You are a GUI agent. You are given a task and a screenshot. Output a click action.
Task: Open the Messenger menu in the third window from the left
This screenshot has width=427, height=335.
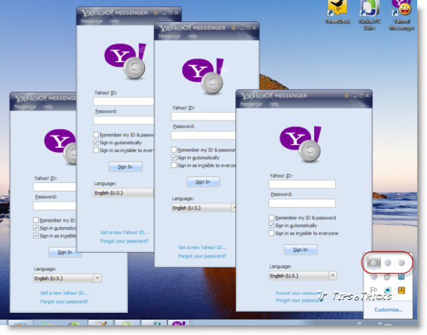coord(169,36)
